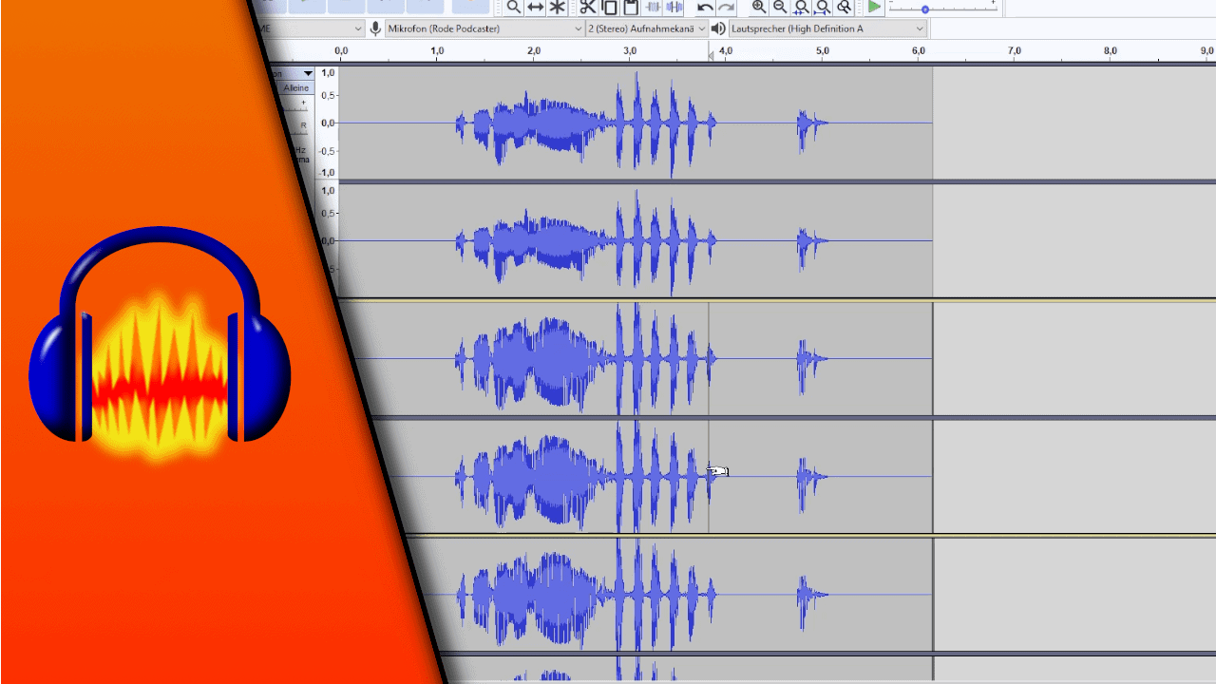Adjust the playback speed slider

pyautogui.click(x=924, y=9)
